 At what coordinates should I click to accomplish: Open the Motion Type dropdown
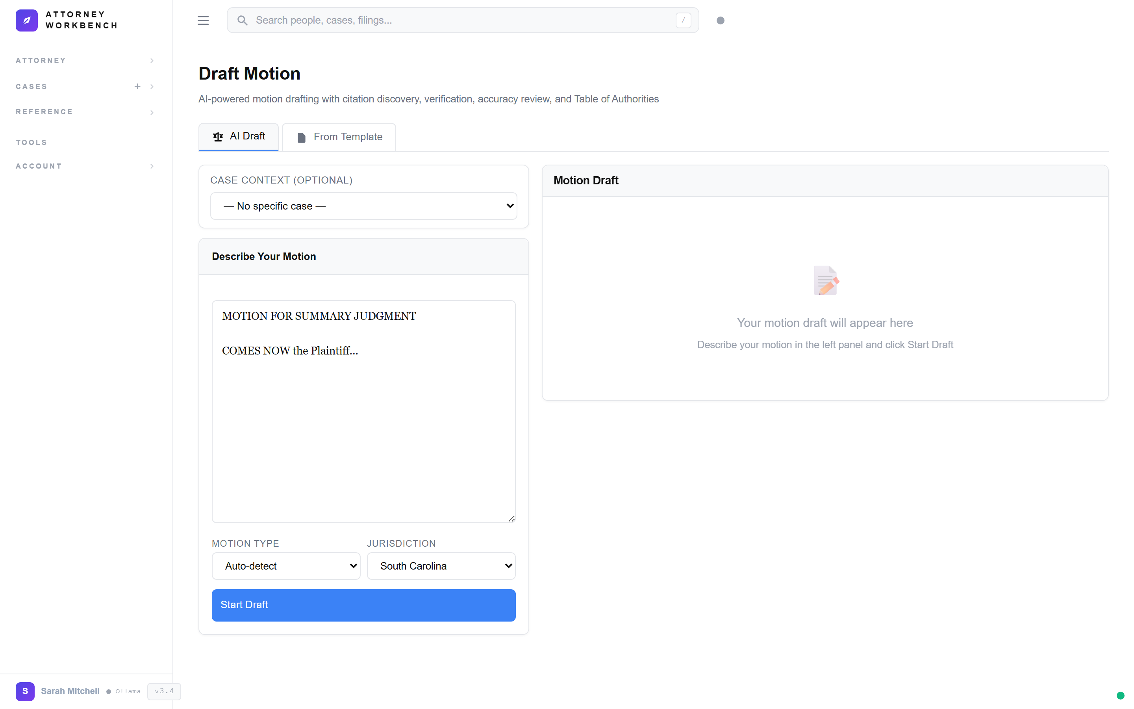[x=286, y=566]
